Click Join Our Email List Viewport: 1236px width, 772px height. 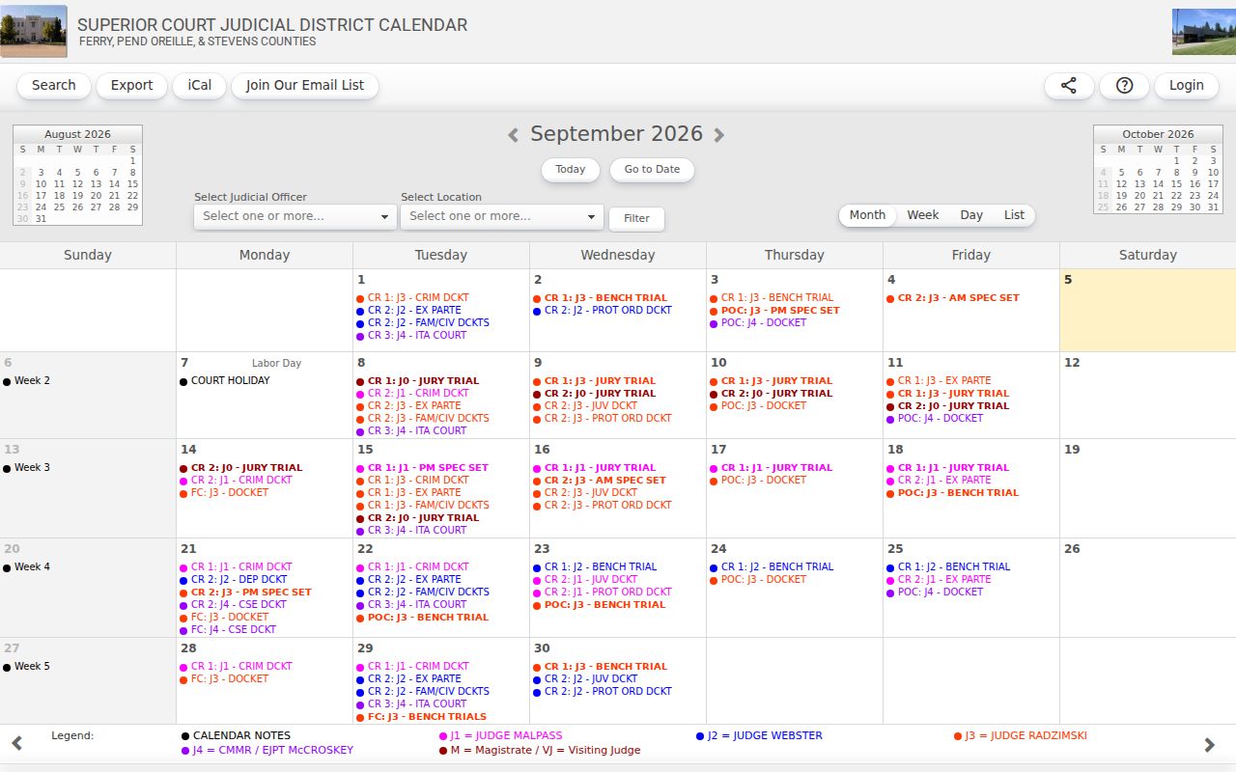click(x=305, y=85)
